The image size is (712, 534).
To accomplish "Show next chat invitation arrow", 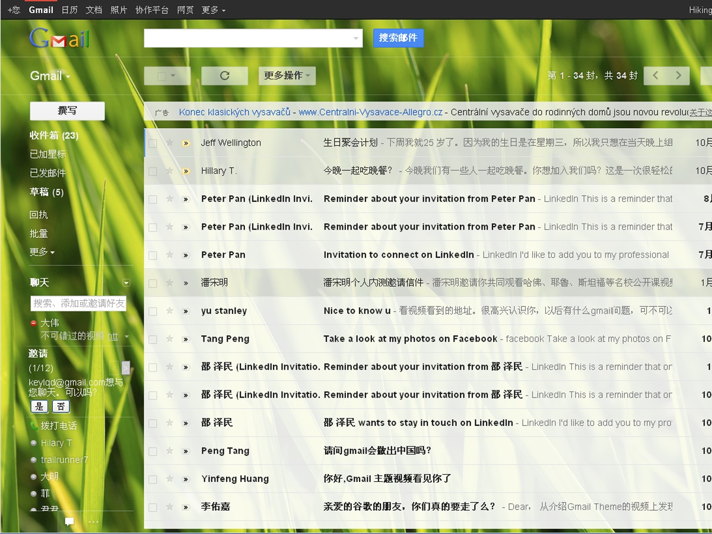I will pos(125,368).
